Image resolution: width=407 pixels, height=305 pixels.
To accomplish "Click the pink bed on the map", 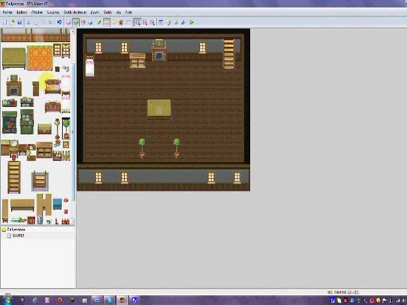I will tap(90, 67).
